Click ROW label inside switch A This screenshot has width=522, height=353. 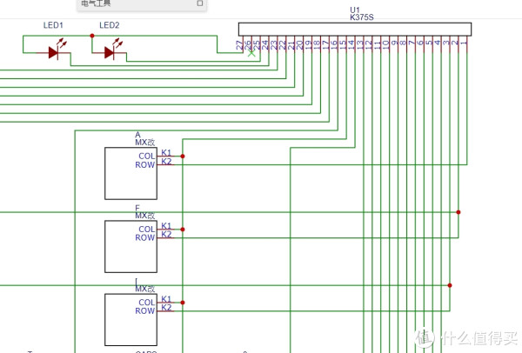(x=144, y=164)
